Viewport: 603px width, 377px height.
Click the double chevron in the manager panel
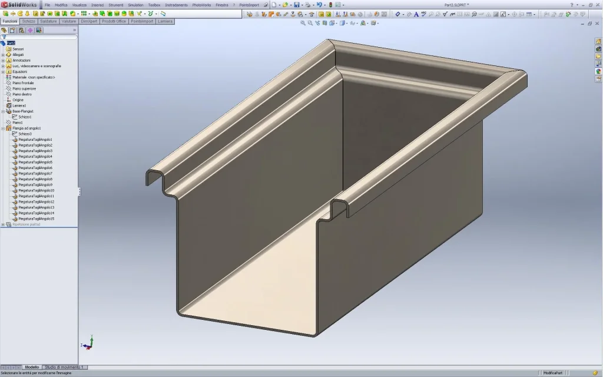[x=74, y=30]
